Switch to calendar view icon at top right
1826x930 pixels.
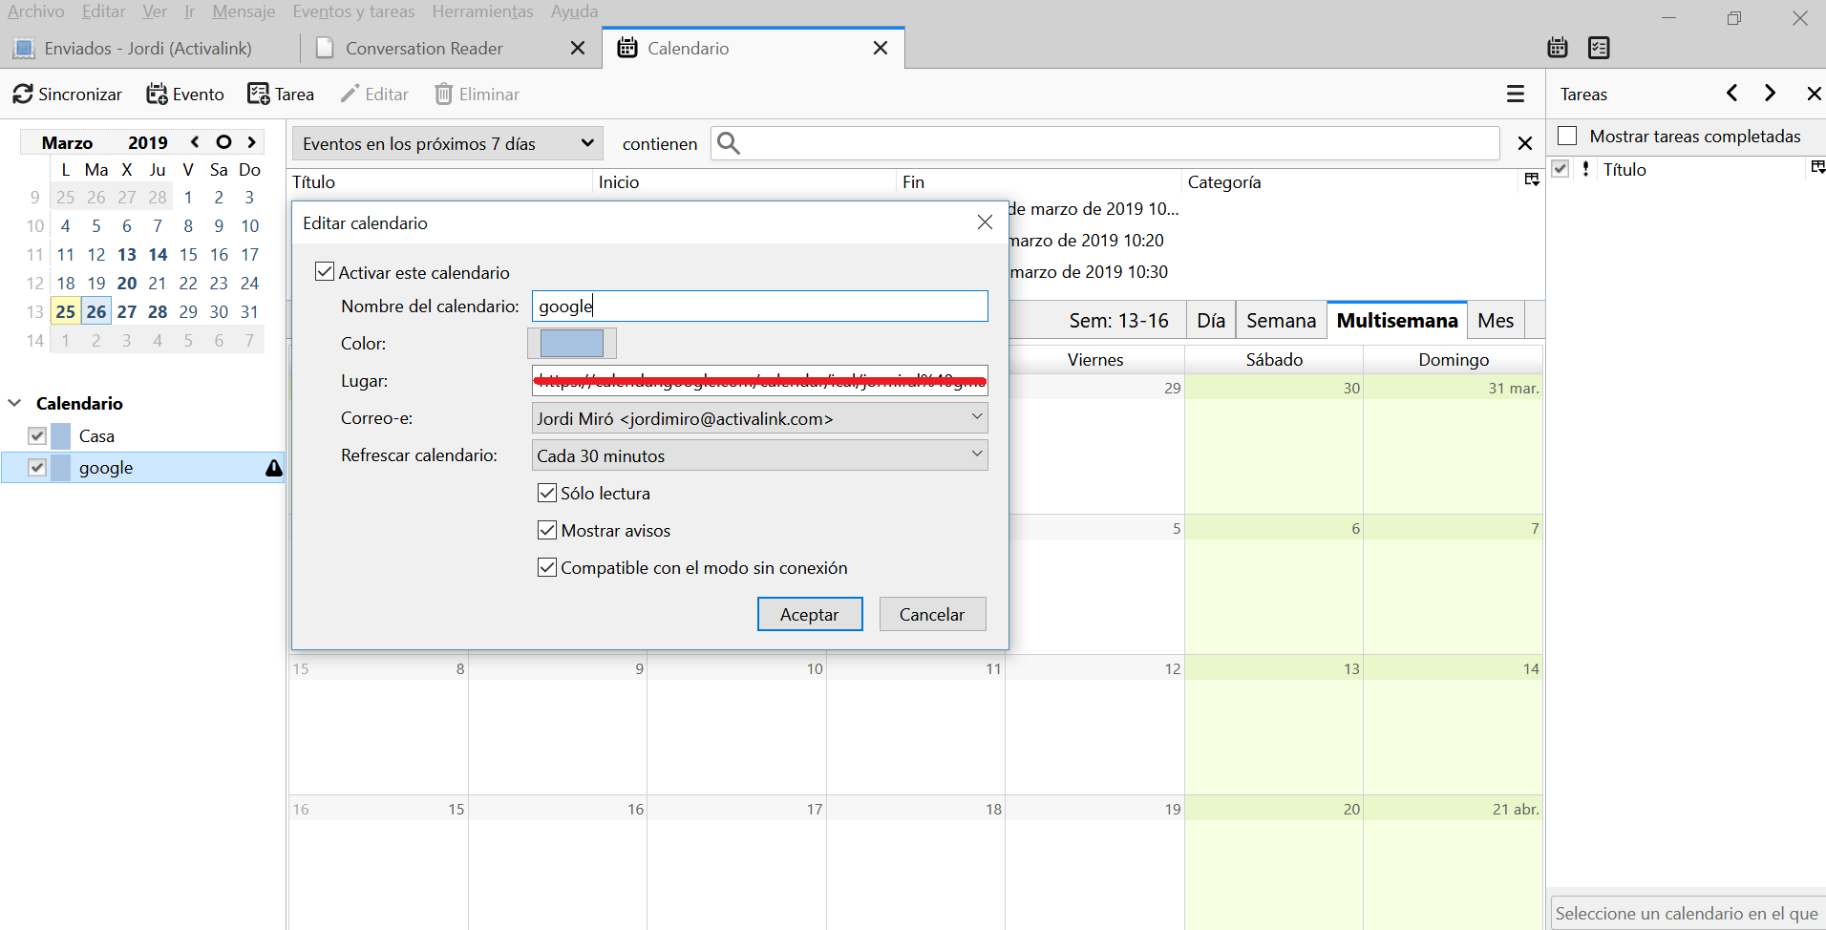(x=1558, y=48)
